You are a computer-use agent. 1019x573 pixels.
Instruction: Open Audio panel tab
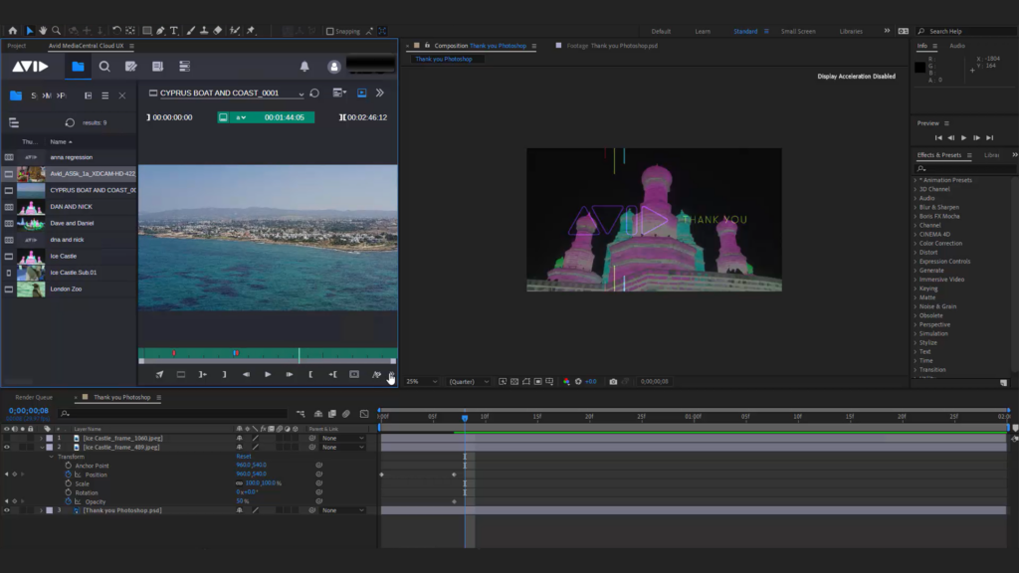[x=957, y=46]
